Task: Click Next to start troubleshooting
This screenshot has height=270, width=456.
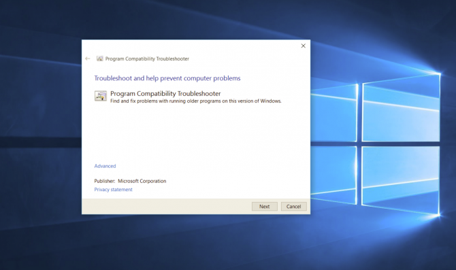Action: click(264, 206)
